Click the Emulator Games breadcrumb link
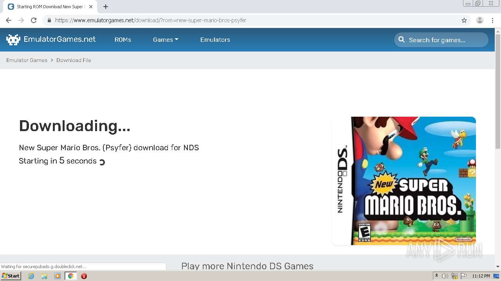This screenshot has width=501, height=281. pos(27,60)
